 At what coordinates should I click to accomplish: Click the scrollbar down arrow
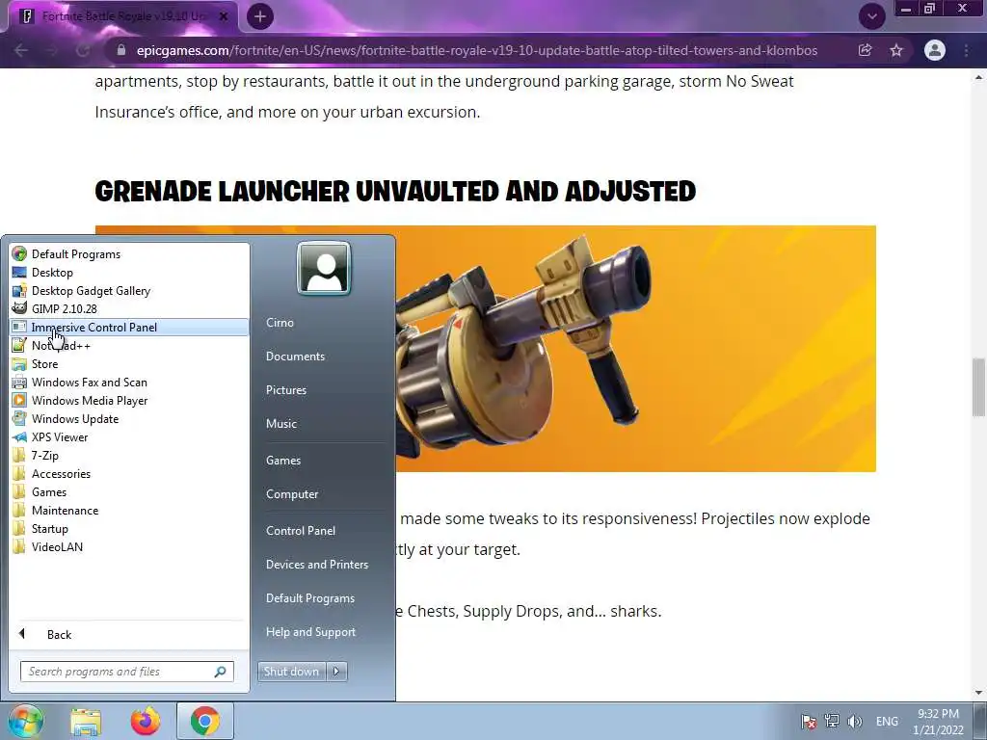click(x=978, y=693)
